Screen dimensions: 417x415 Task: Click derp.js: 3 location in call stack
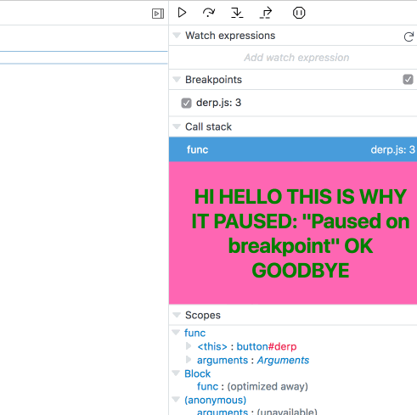coord(392,149)
